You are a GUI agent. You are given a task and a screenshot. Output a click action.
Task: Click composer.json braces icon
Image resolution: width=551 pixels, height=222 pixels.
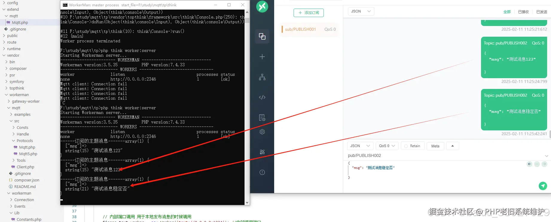[x=11, y=180]
